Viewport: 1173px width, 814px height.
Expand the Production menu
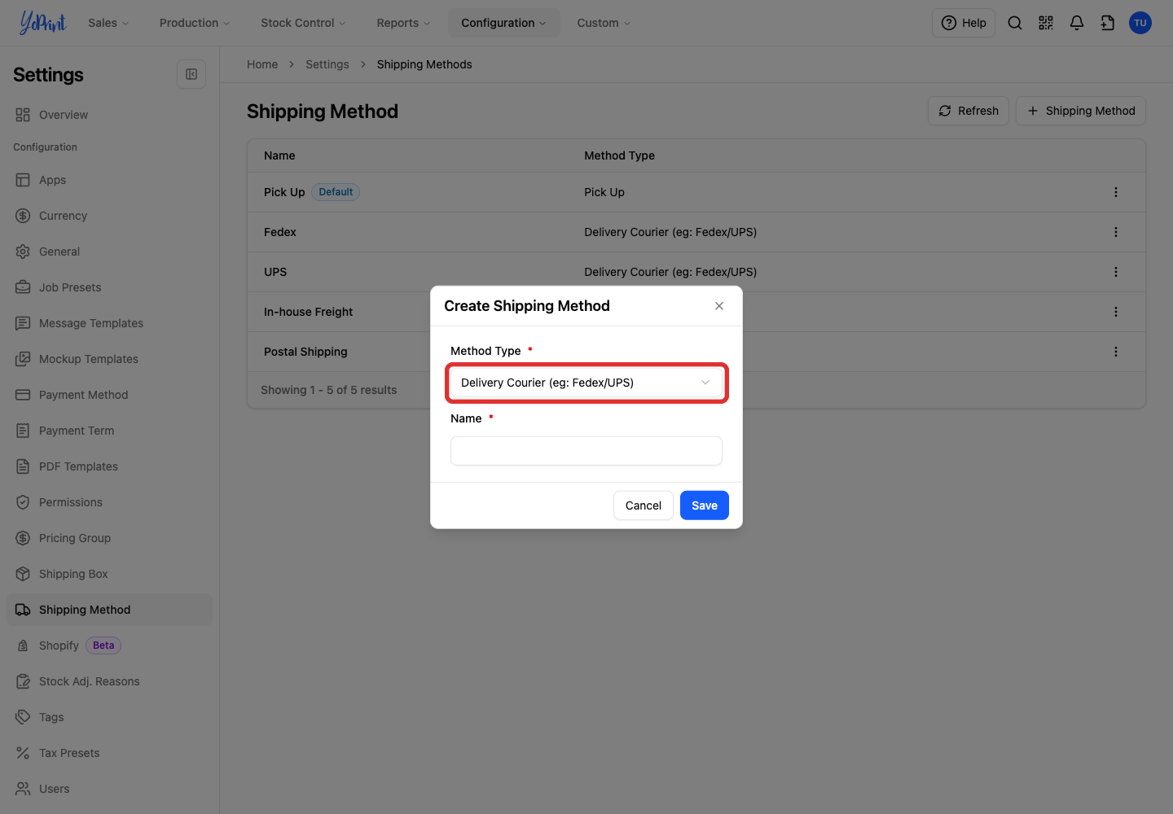coord(195,23)
